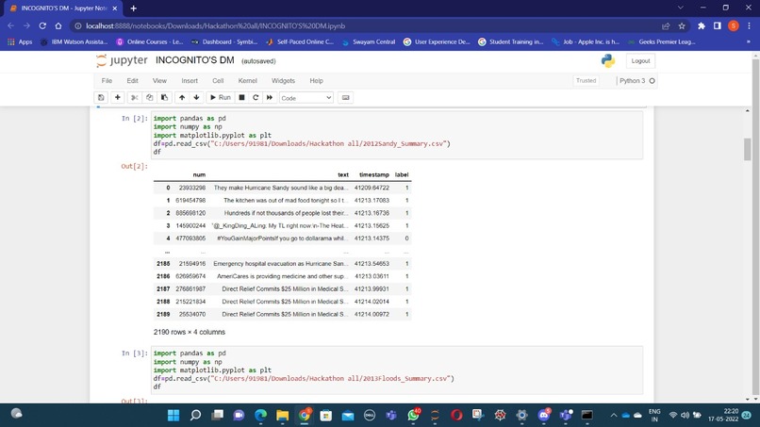Click the Out[2] output prompt area
Screen dimensions: 760x427
pyautogui.click(x=134, y=166)
